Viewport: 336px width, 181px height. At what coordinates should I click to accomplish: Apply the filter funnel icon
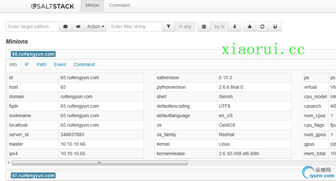pos(168,27)
